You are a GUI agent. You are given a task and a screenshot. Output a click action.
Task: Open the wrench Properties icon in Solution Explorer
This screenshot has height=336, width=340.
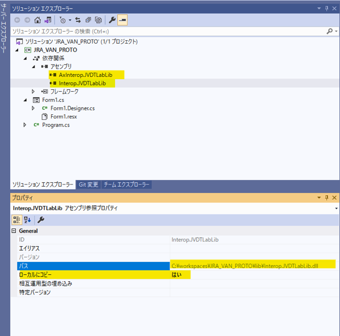point(112,20)
